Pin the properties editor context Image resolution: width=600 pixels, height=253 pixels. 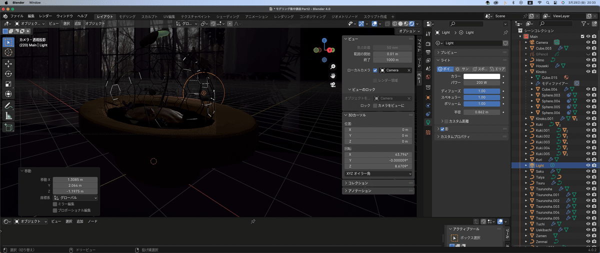506,32
